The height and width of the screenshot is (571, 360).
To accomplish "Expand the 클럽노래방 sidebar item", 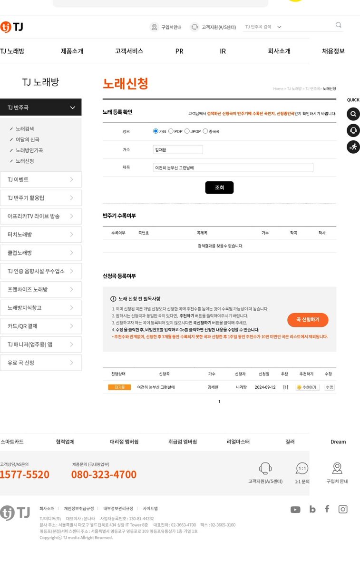I will point(40,253).
